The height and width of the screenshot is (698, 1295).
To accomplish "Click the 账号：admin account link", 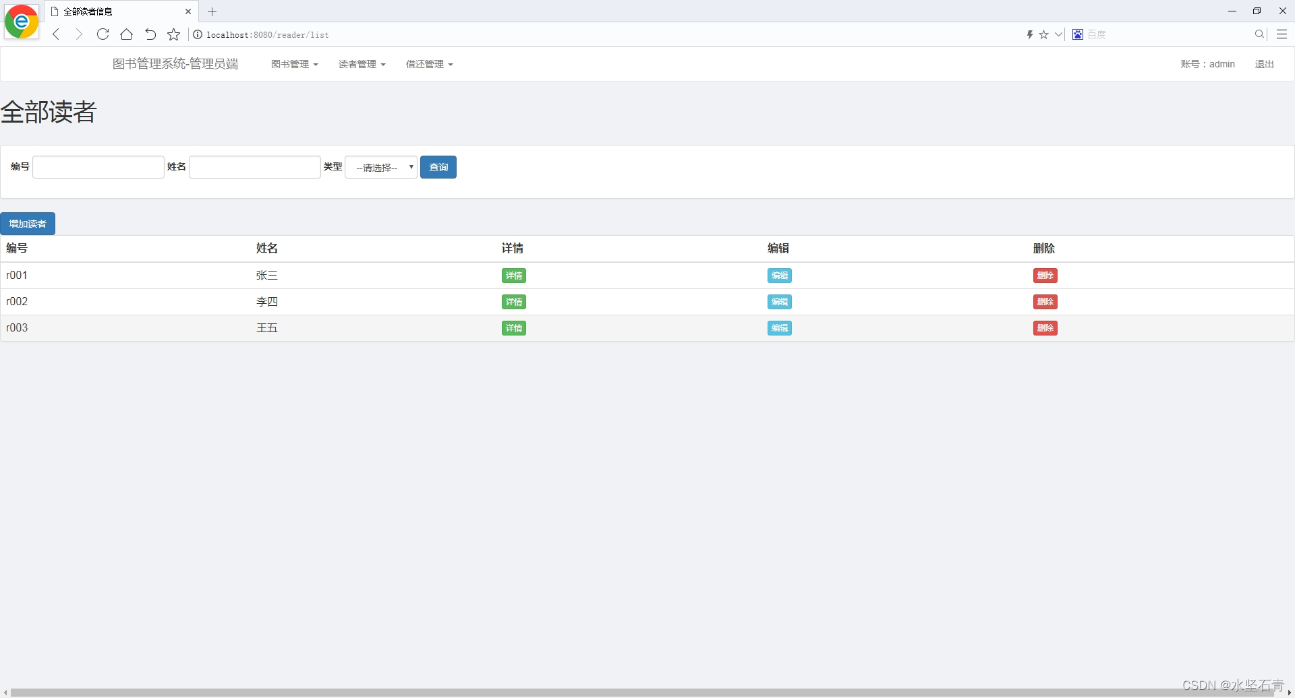I will (1207, 64).
